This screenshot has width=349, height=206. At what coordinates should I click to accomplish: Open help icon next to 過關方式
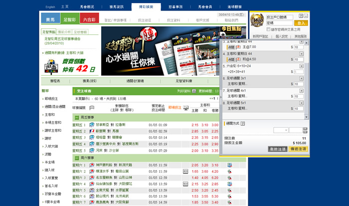[x=243, y=123]
